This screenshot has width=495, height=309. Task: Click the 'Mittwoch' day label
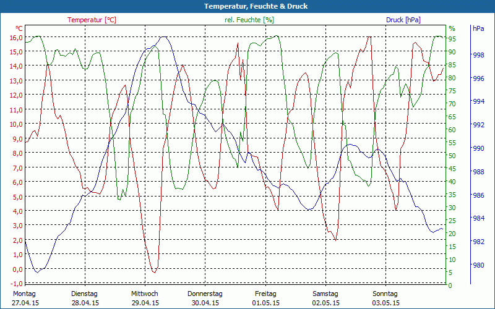coord(145,294)
